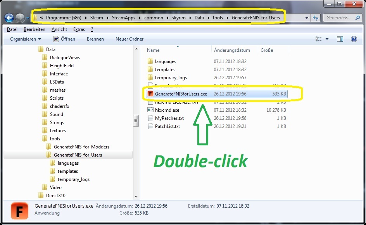366x225 pixels.
Task: Click Erstelldatum value 07.11.2012 18:32
Action: (x=233, y=206)
